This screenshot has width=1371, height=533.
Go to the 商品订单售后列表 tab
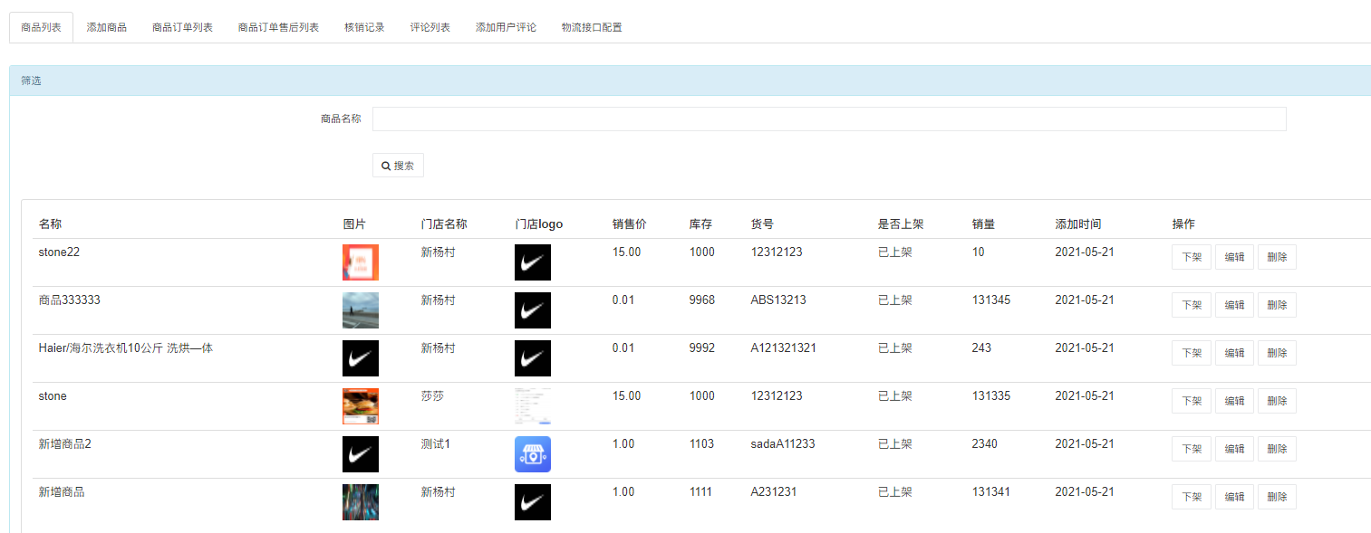278,27
